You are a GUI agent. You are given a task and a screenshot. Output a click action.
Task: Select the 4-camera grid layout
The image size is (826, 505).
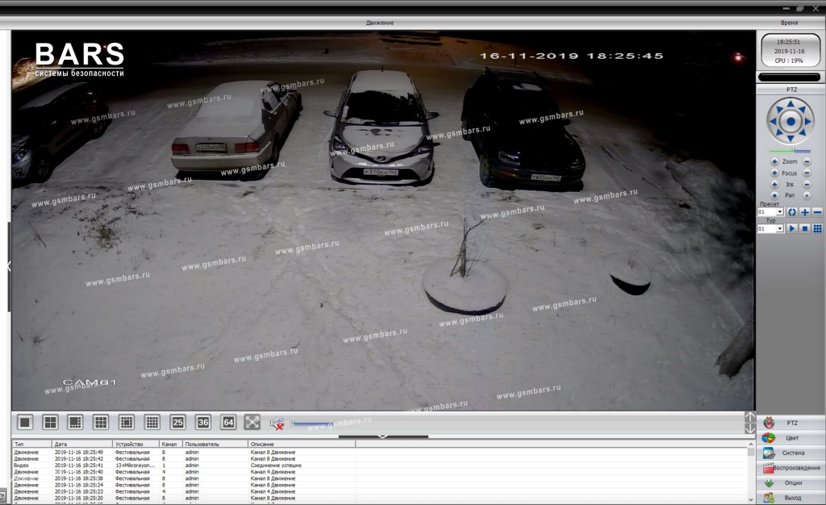(x=50, y=422)
